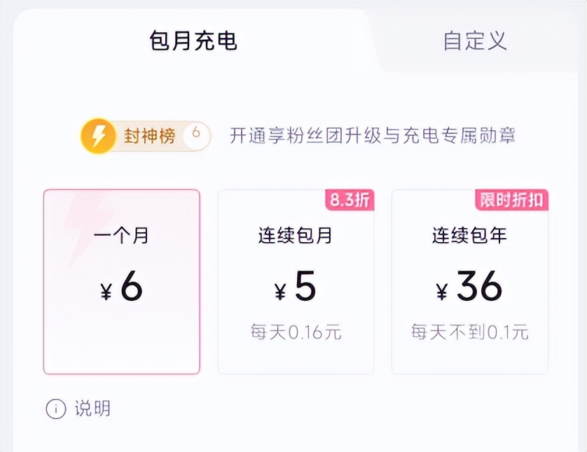587x452 pixels.
Task: Click the yen symbol on 一个月 card
Action: pos(106,290)
